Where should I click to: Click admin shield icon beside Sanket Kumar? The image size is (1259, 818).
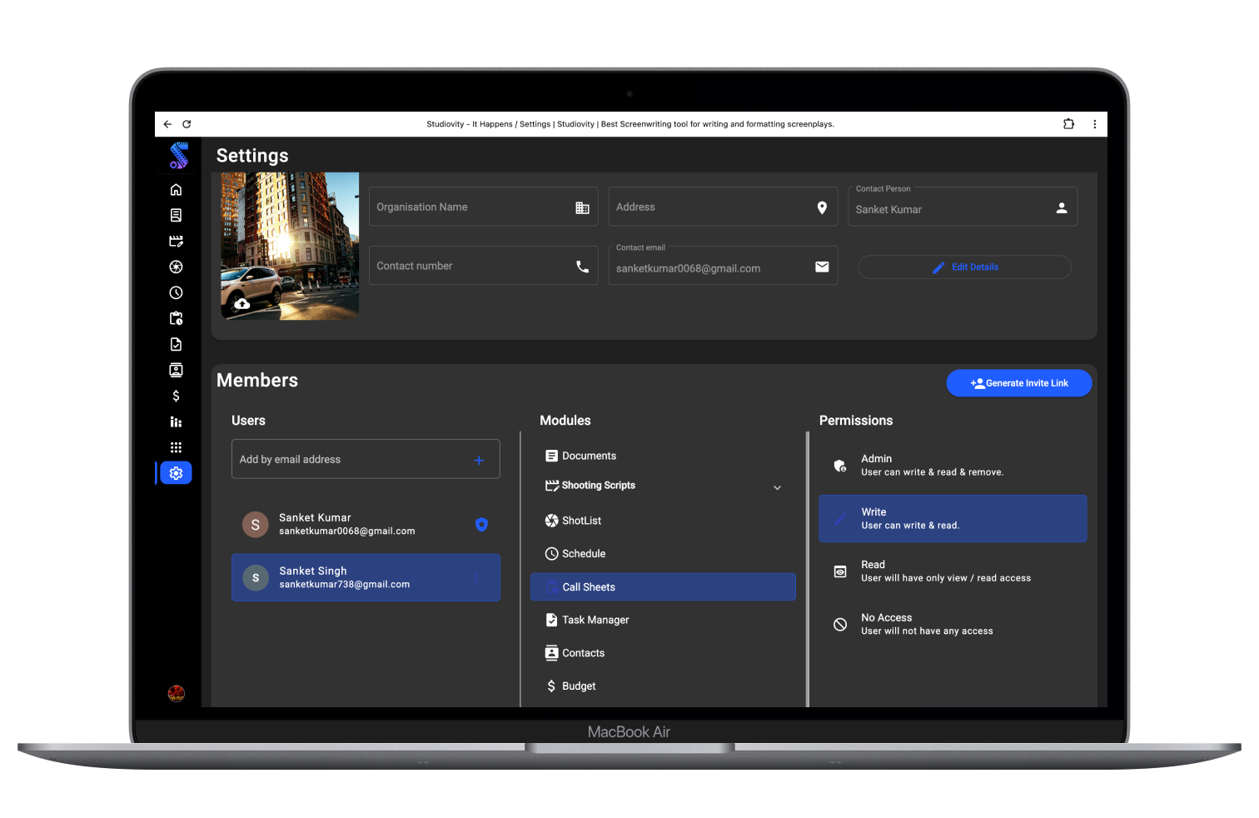[481, 525]
